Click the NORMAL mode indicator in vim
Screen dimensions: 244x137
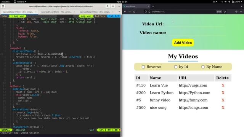(6, 130)
